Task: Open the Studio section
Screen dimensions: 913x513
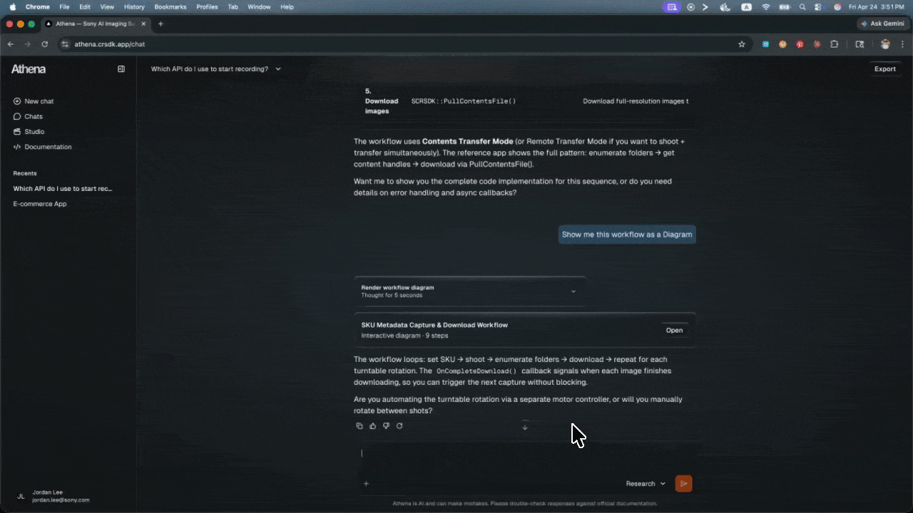Action: (x=29, y=132)
